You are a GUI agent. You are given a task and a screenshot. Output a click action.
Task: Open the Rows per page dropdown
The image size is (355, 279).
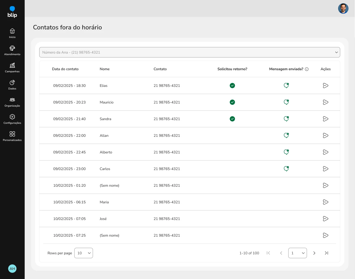coord(84,253)
